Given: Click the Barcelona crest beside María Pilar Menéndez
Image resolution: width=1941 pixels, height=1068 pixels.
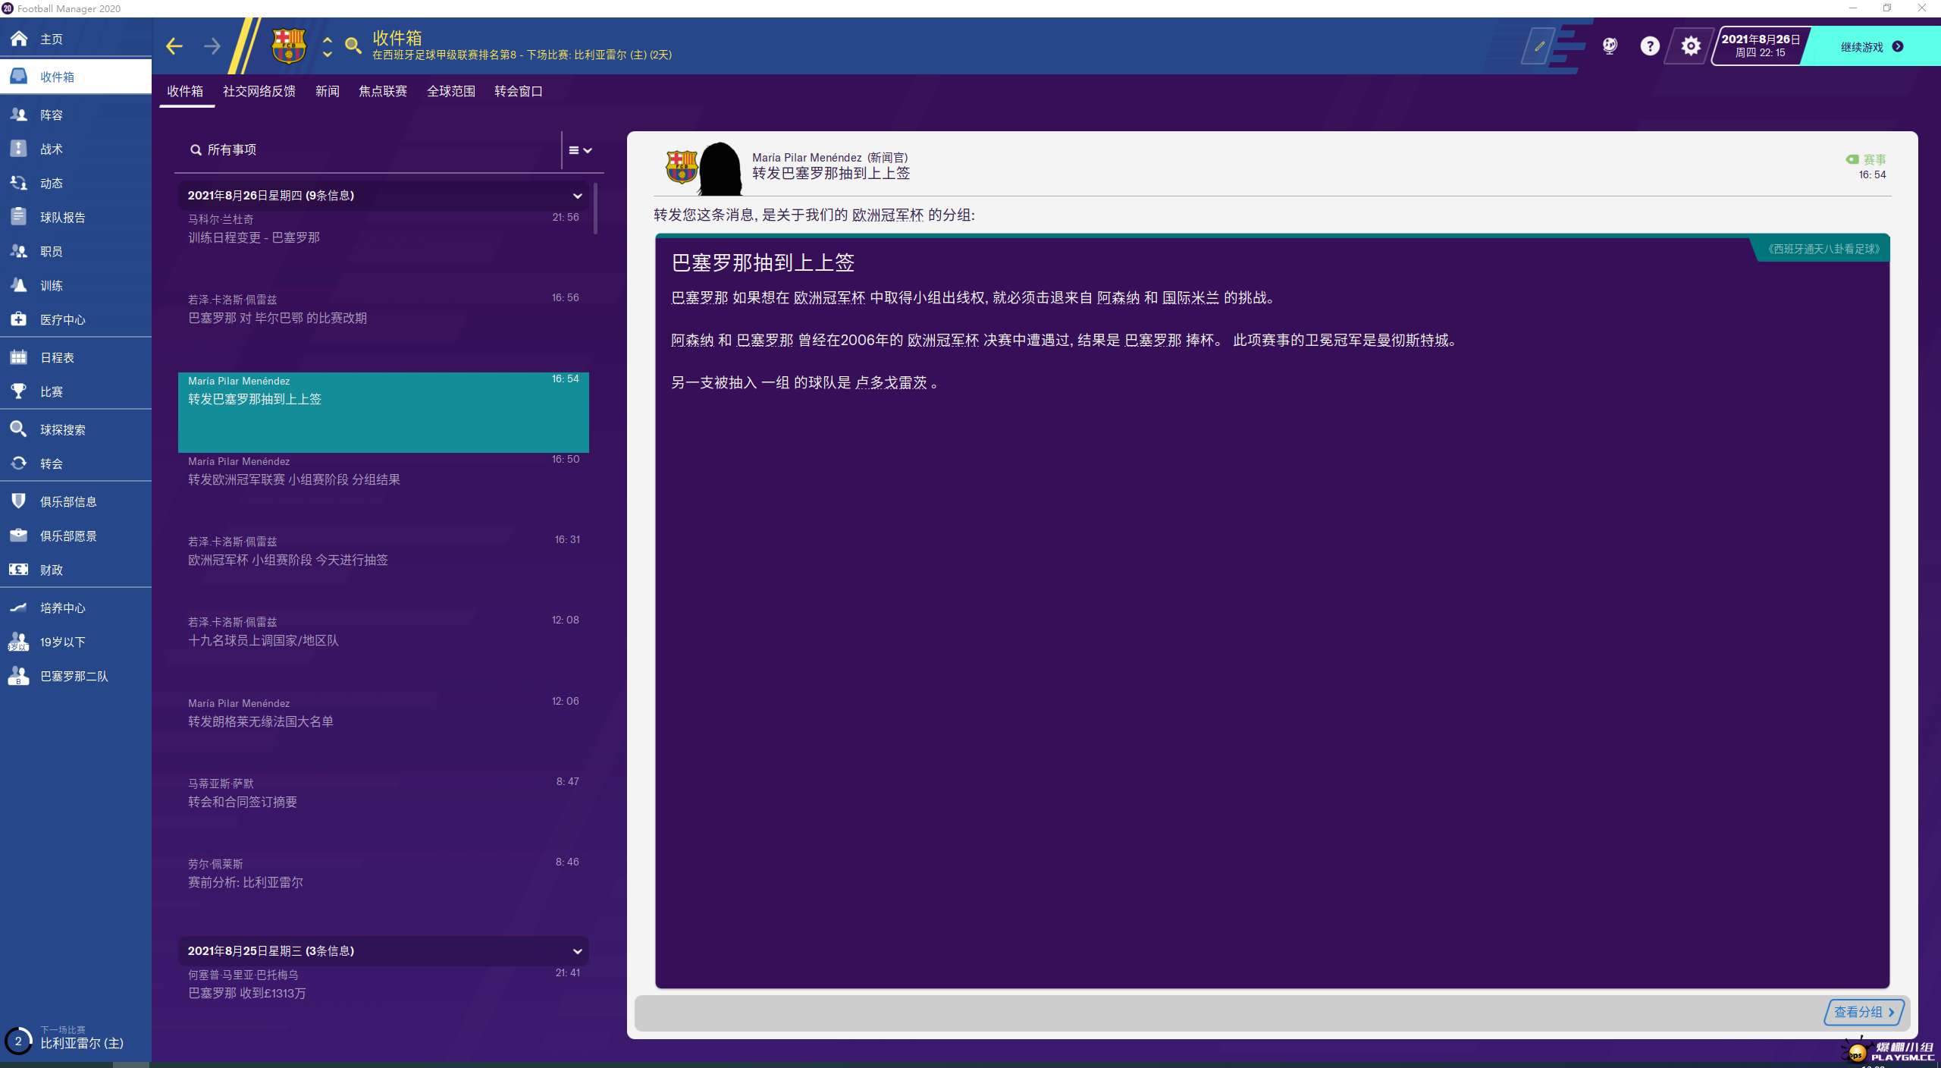Looking at the screenshot, I should point(681,167).
